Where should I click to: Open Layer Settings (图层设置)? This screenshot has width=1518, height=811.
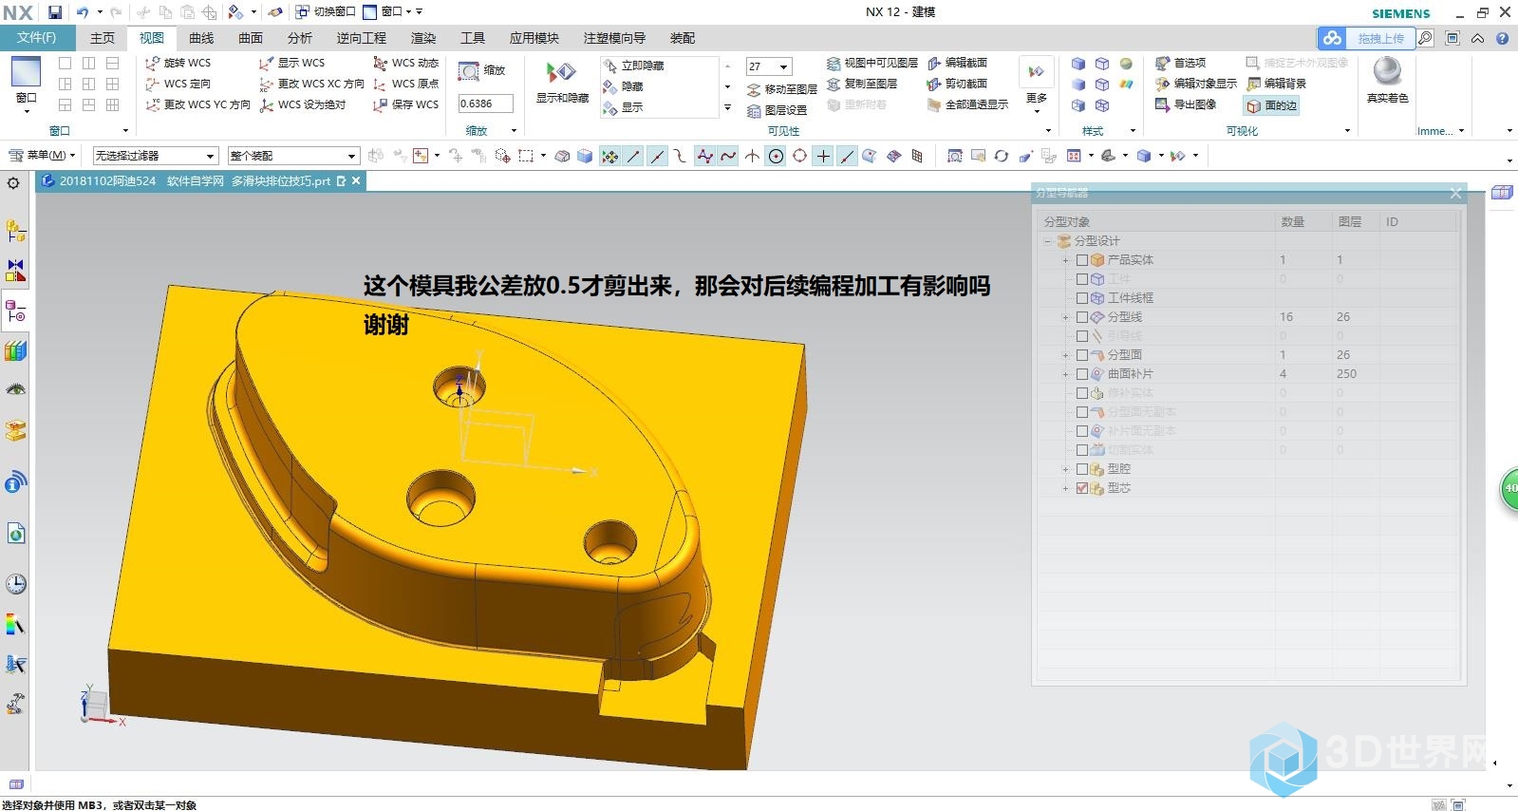[x=778, y=110]
